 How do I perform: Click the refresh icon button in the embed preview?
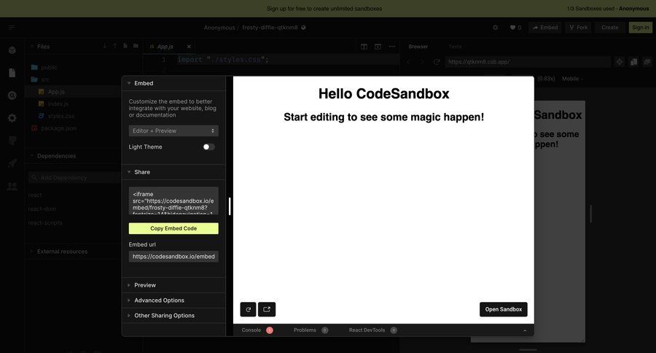point(248,309)
